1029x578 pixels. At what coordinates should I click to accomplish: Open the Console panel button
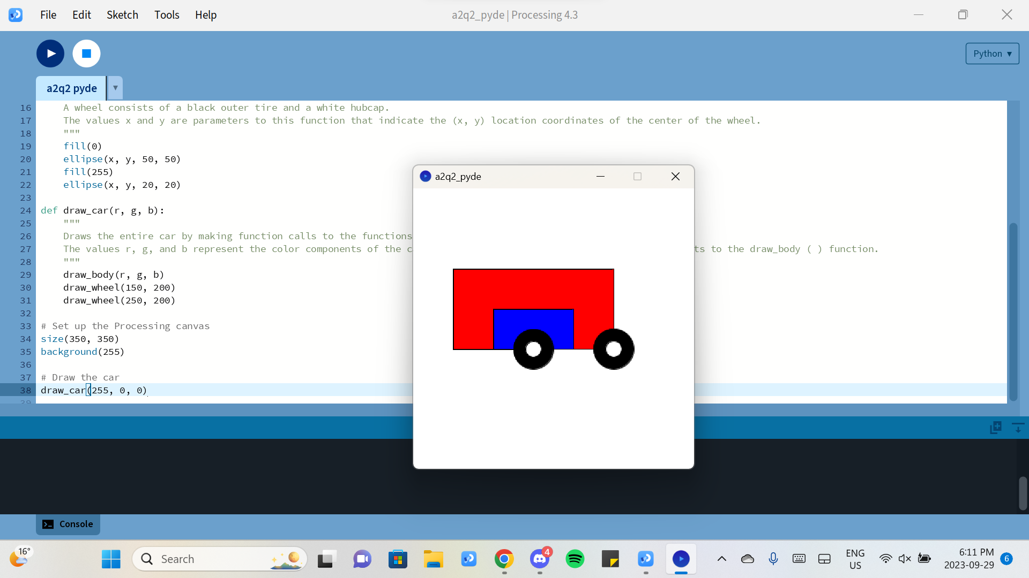(68, 524)
